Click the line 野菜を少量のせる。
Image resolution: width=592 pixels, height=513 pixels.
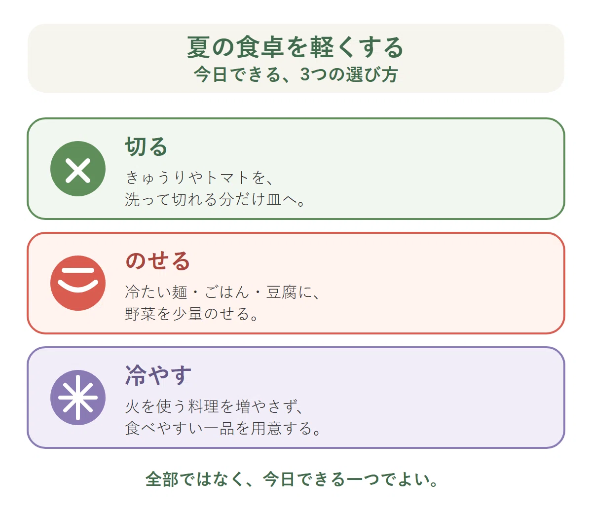pyautogui.click(x=192, y=314)
